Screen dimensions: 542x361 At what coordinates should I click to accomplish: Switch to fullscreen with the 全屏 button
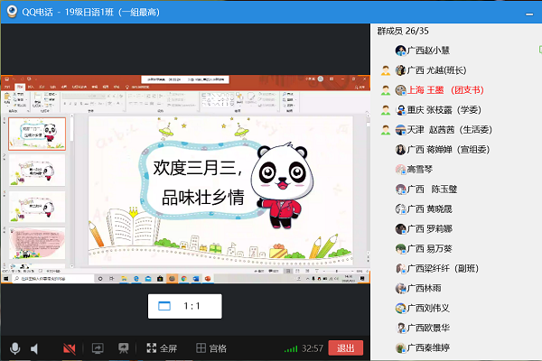coord(162,348)
